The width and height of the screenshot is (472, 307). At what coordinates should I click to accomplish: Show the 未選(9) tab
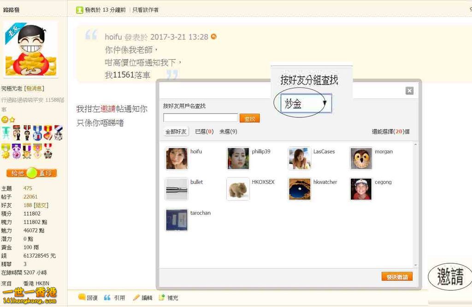[x=228, y=132]
